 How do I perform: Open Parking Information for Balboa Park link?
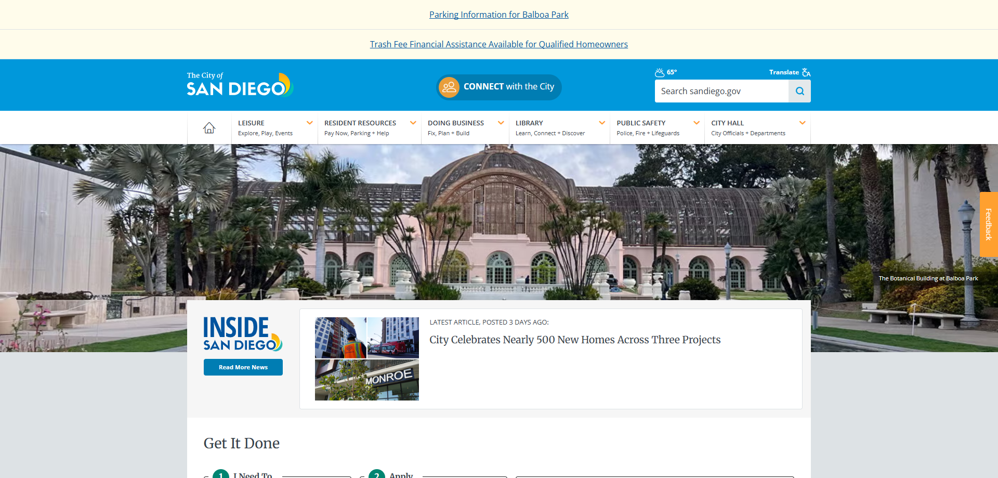(x=498, y=15)
